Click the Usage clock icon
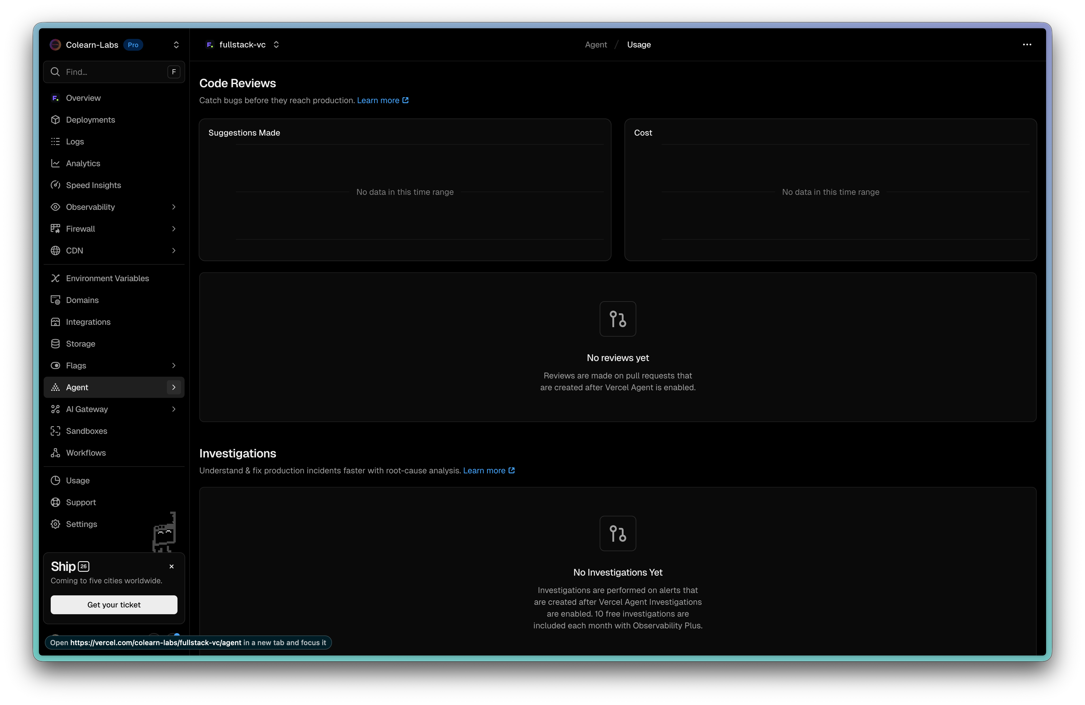This screenshot has height=705, width=1085. point(56,481)
